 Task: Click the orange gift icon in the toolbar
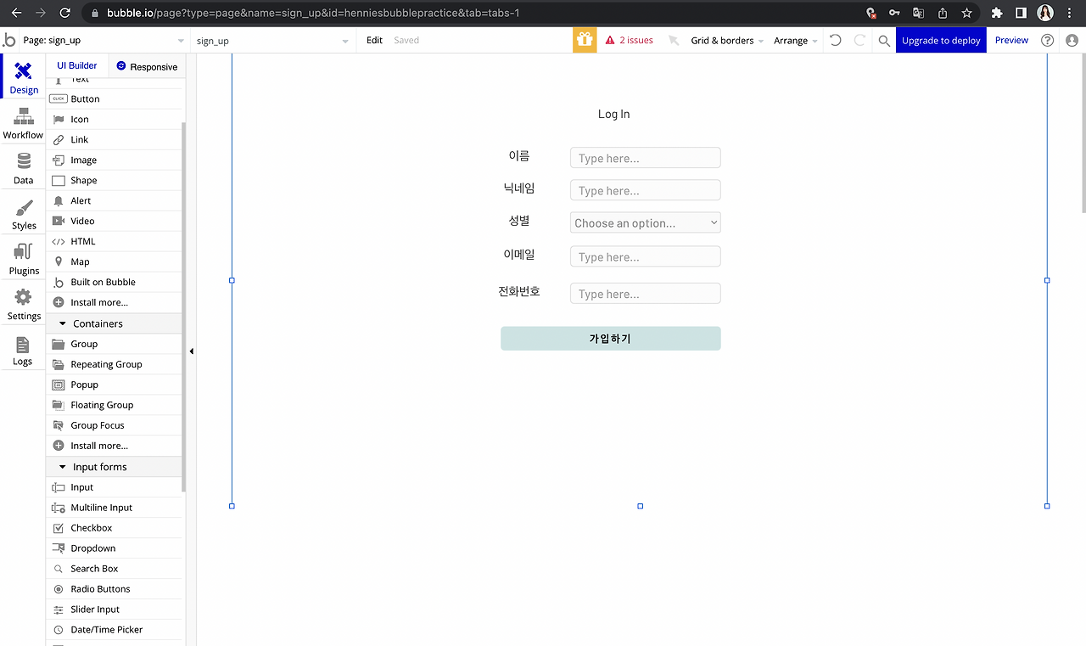[584, 40]
